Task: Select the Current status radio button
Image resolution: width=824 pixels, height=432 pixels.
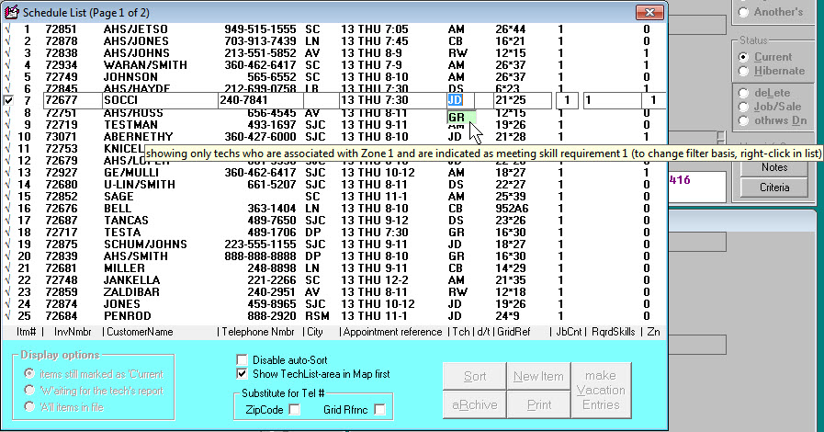Action: [744, 57]
